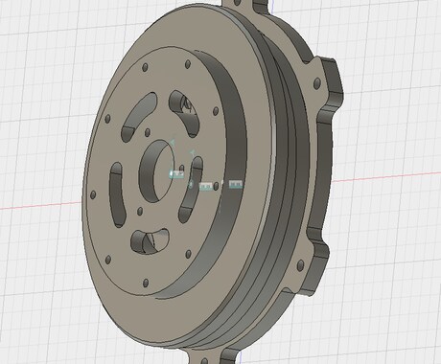Select the large central bore hole
441x364 pixels.
[x=157, y=171]
